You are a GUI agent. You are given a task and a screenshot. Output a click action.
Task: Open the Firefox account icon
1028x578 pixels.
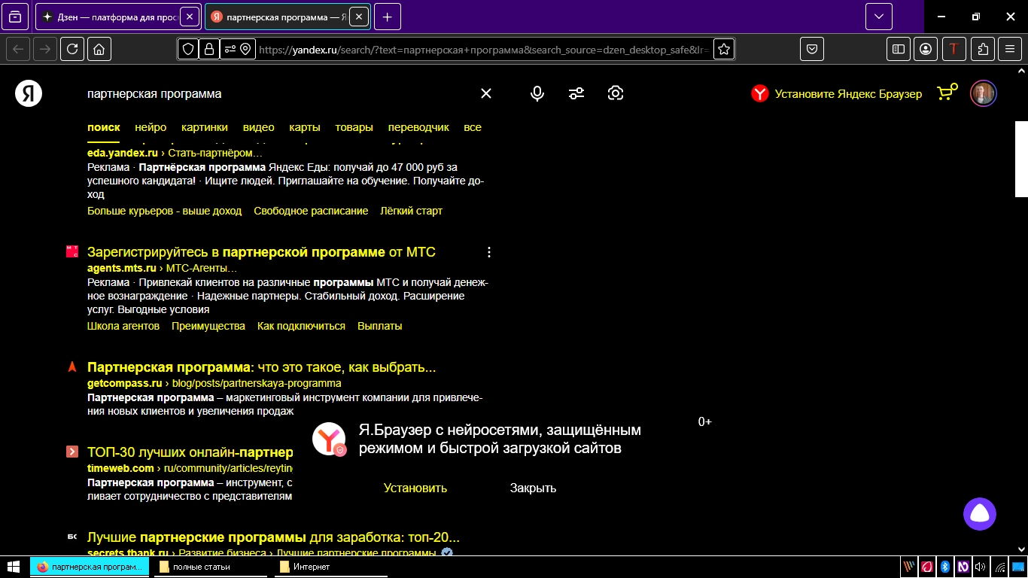click(x=926, y=50)
